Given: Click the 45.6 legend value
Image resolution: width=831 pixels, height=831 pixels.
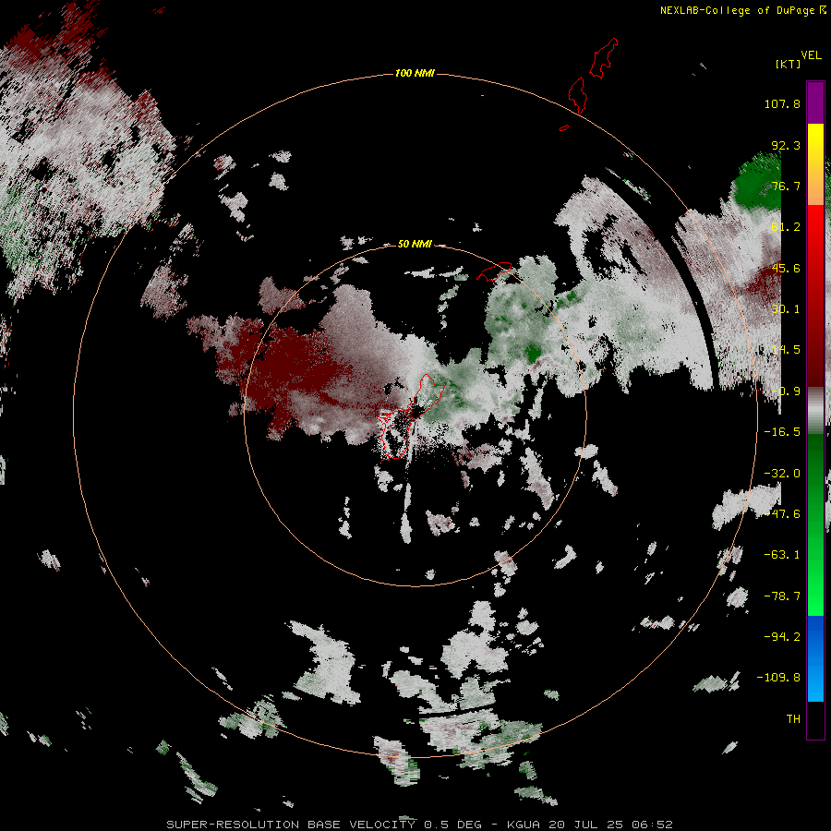Looking at the screenshot, I should (x=786, y=268).
